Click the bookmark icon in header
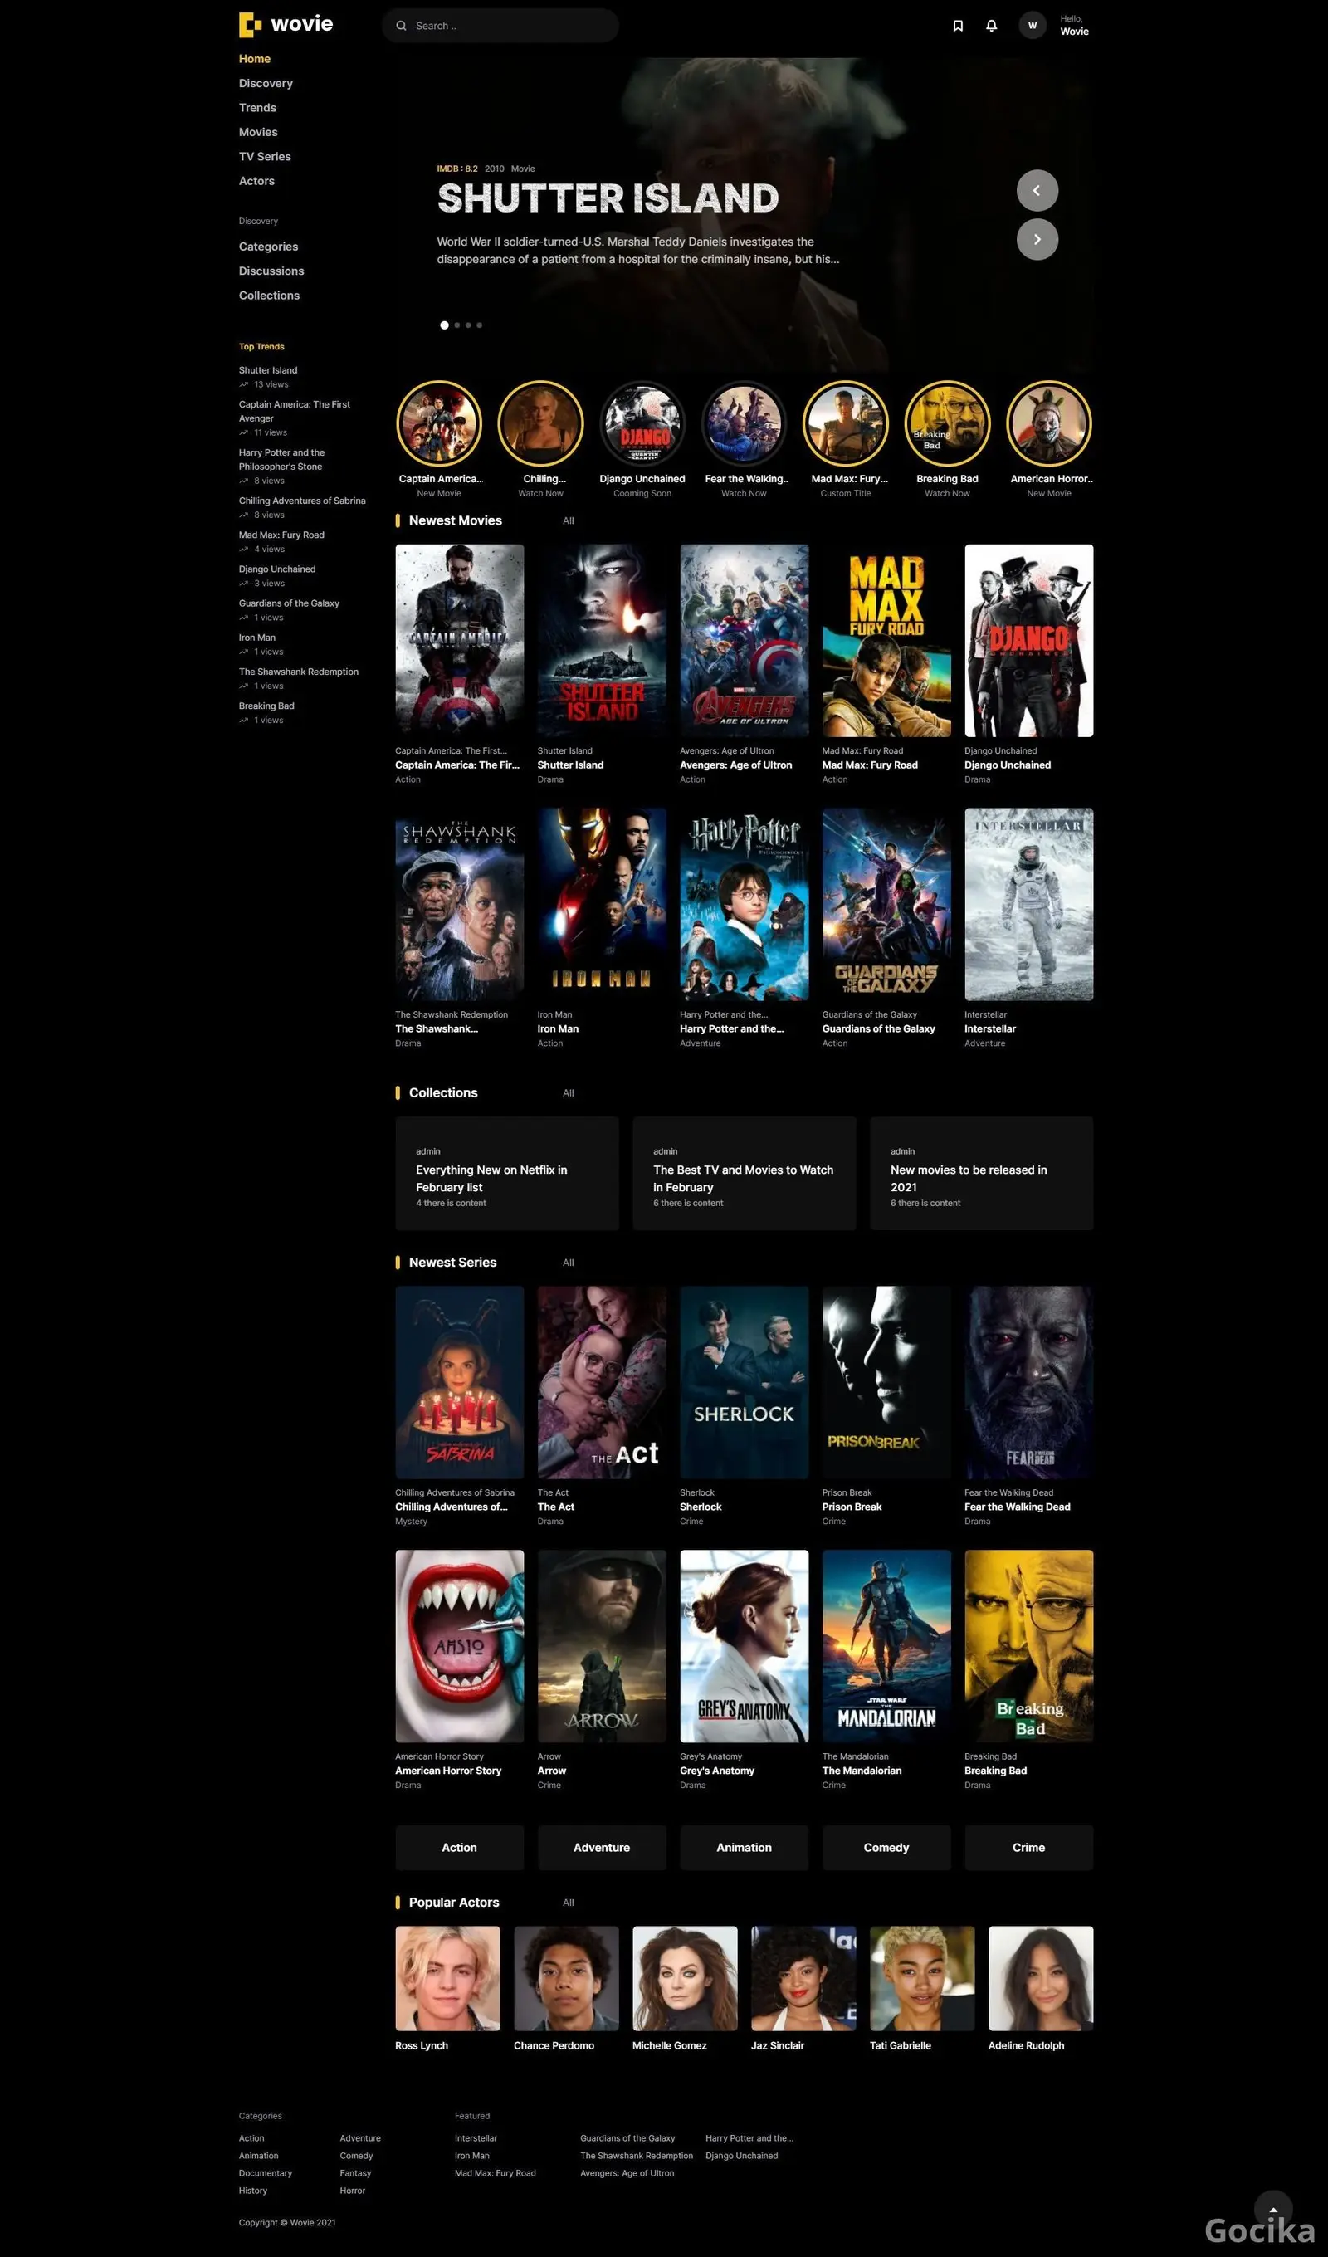This screenshot has height=2257, width=1328. (x=957, y=26)
